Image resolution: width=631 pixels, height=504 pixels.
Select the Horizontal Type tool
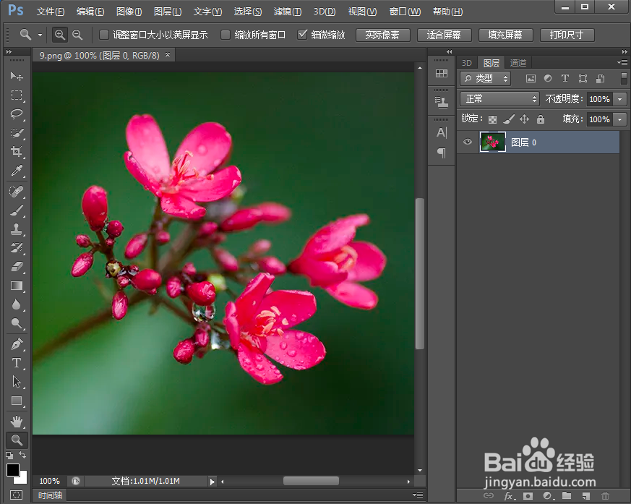pyautogui.click(x=17, y=363)
